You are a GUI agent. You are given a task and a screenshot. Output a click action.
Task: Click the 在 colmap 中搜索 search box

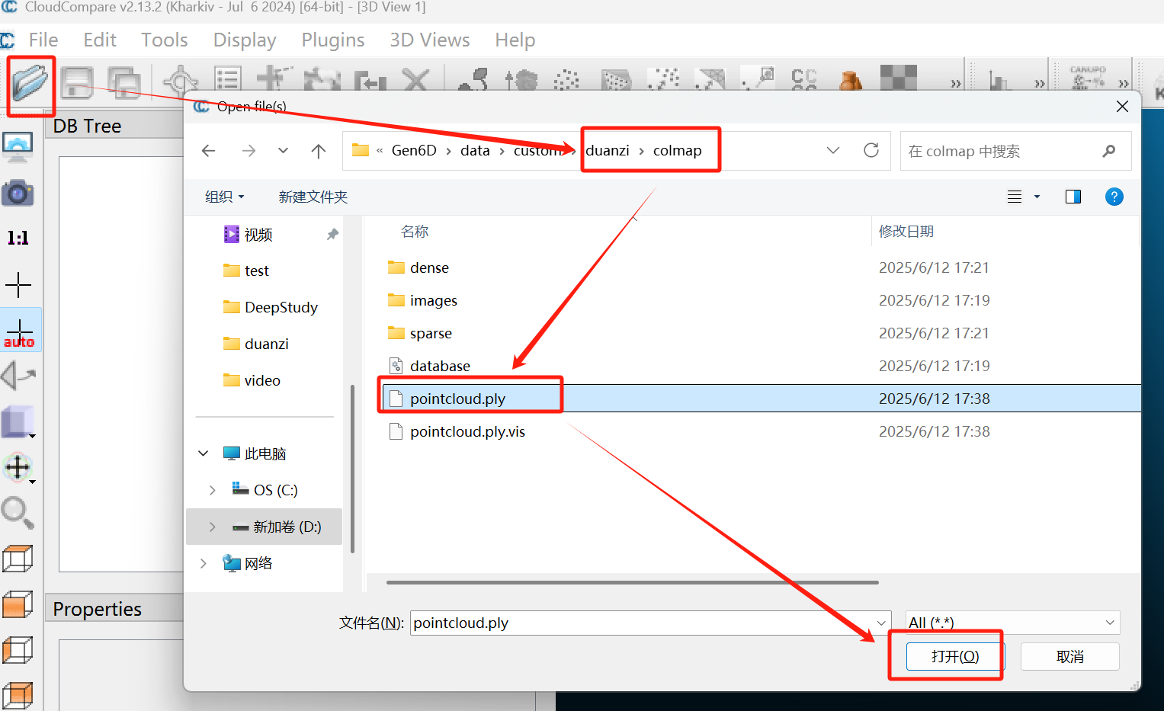point(1015,151)
